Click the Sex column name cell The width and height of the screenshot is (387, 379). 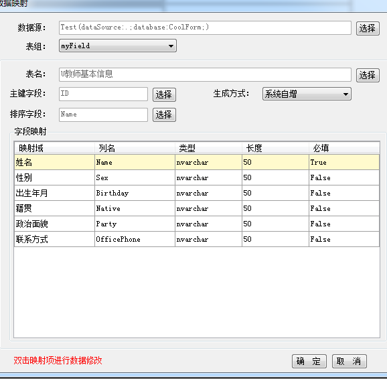click(135, 177)
